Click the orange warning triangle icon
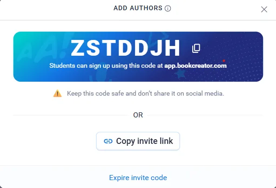This screenshot has height=188, width=276. [57, 93]
